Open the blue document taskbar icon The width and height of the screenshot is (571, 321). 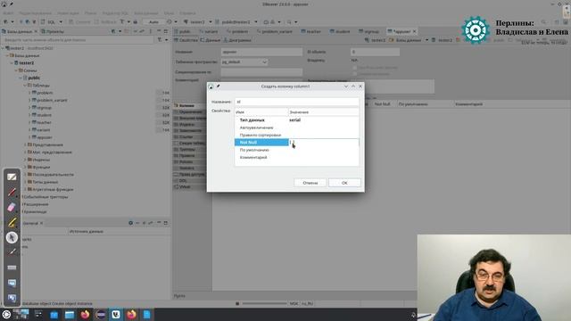(x=146, y=315)
